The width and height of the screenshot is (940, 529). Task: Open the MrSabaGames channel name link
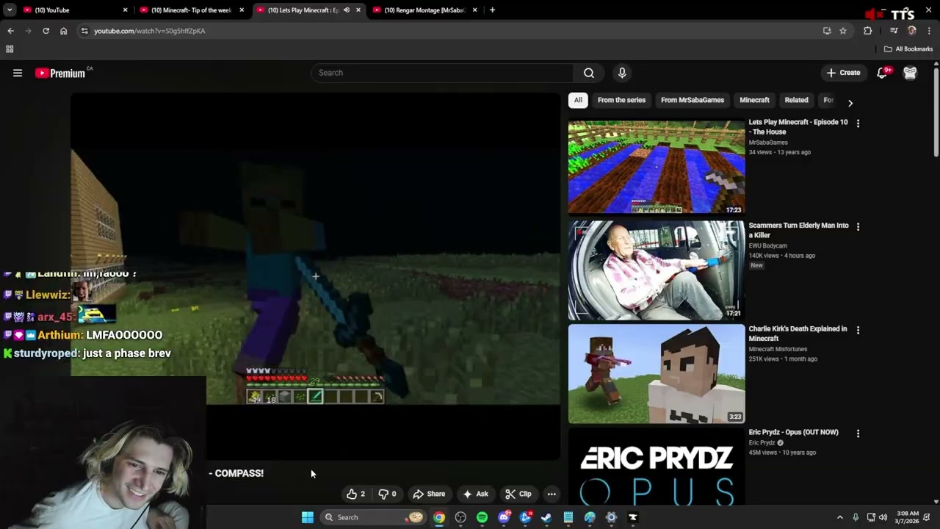(768, 143)
